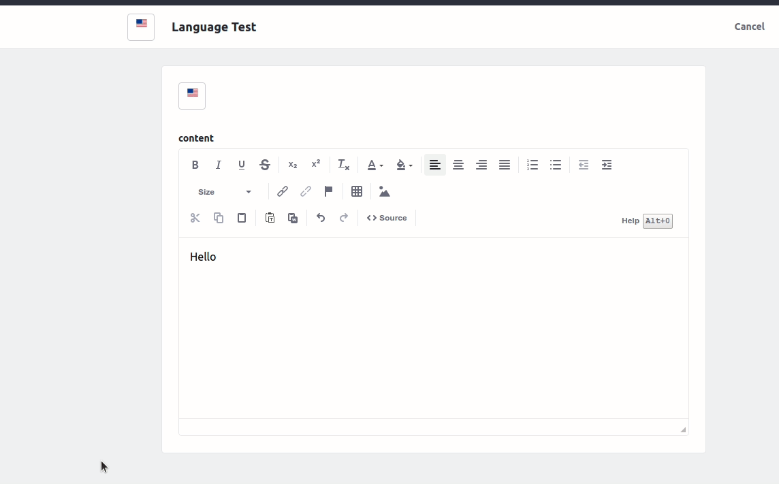Open the form's US flag language selector
Image resolution: width=779 pixels, height=484 pixels.
coord(192,96)
